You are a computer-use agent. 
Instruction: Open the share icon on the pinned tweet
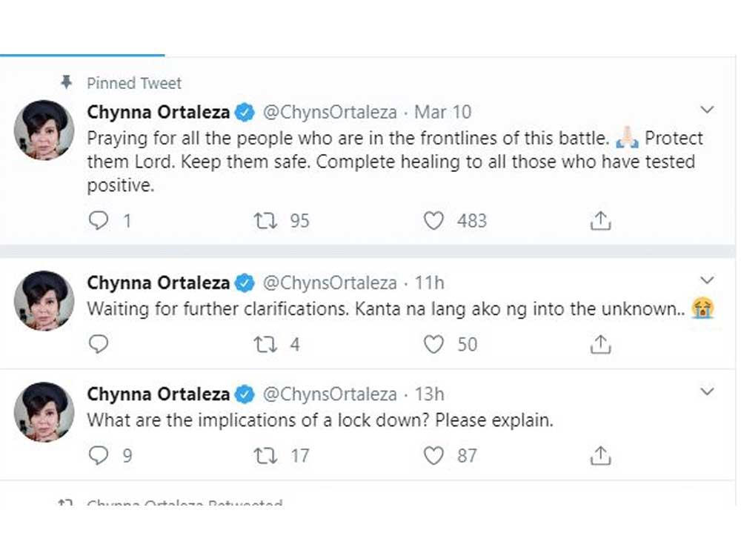pyautogui.click(x=600, y=220)
